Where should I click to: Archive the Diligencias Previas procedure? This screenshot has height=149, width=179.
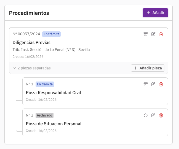(x=146, y=34)
